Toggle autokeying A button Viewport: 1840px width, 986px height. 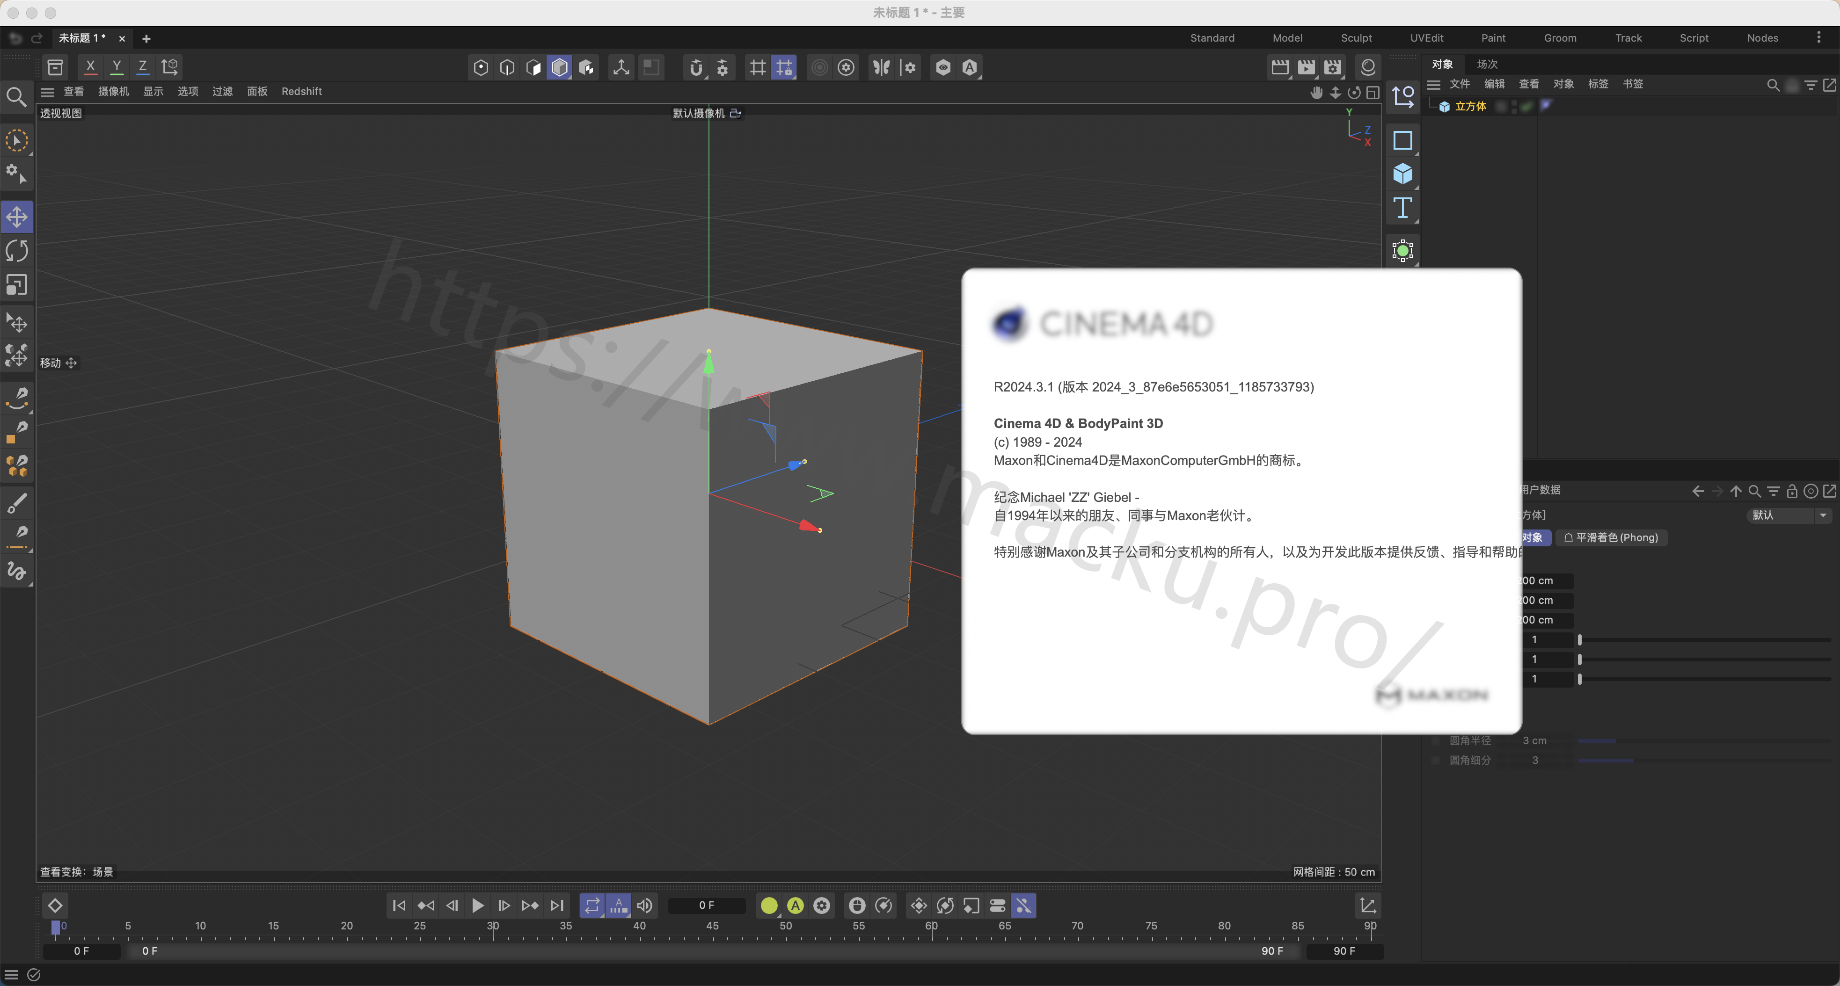click(x=795, y=906)
